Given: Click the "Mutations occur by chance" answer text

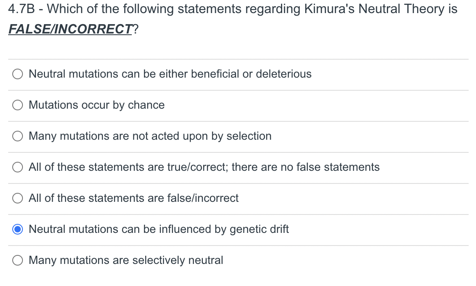Looking at the screenshot, I should 97,105.
